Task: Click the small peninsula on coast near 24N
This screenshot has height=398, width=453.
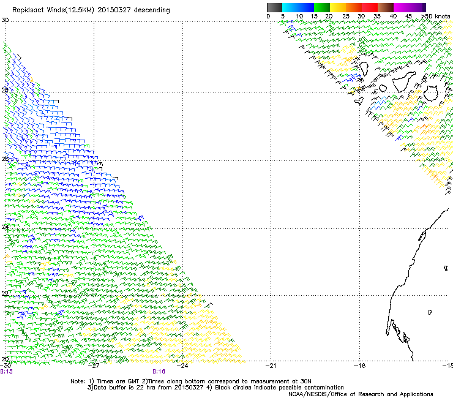Action: (x=422, y=236)
